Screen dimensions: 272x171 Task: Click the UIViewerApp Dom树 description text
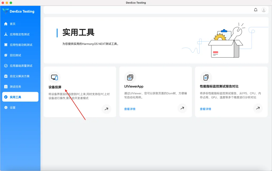click(156, 95)
